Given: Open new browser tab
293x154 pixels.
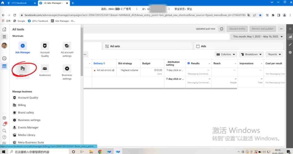Looking at the screenshot, I should [73, 3].
